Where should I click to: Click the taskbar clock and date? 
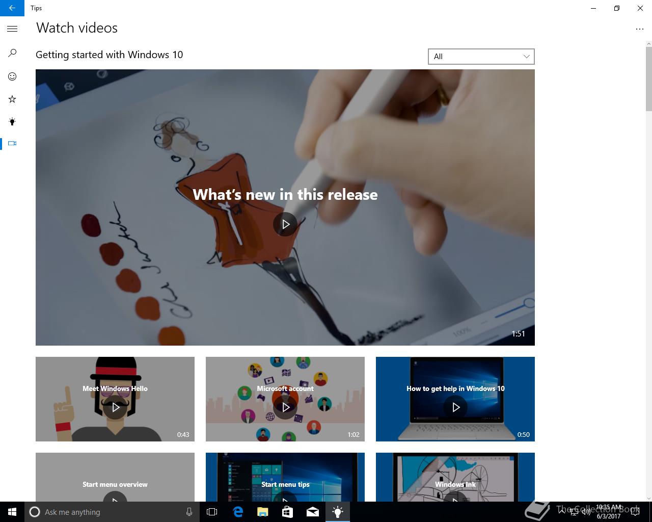coord(609,512)
